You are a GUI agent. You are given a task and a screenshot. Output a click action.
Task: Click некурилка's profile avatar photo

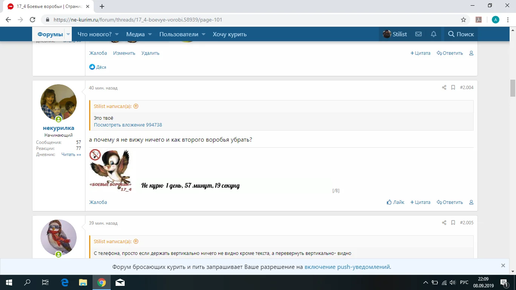pyautogui.click(x=59, y=102)
